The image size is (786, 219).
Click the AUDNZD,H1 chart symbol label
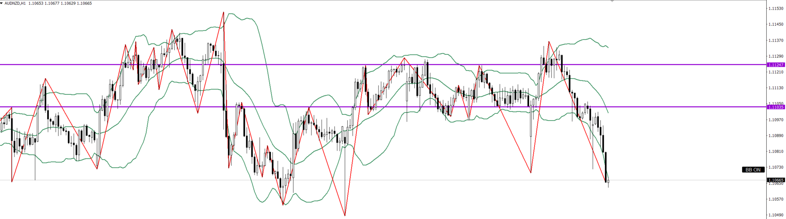pyautogui.click(x=15, y=3)
